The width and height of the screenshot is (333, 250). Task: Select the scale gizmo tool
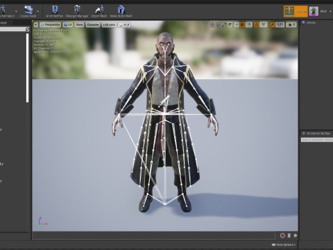pyautogui.click(x=223, y=24)
